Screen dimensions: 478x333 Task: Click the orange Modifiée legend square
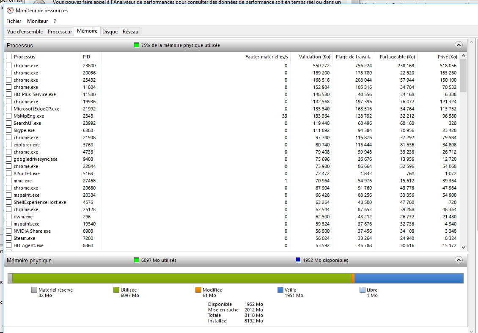[x=198, y=290]
